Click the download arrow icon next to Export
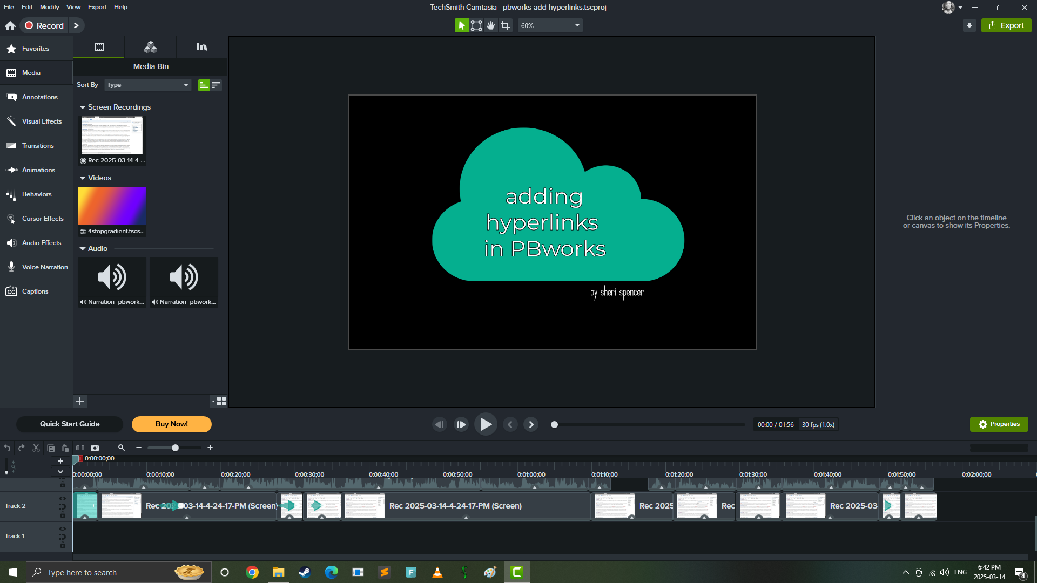This screenshot has width=1037, height=583. pos(969,25)
